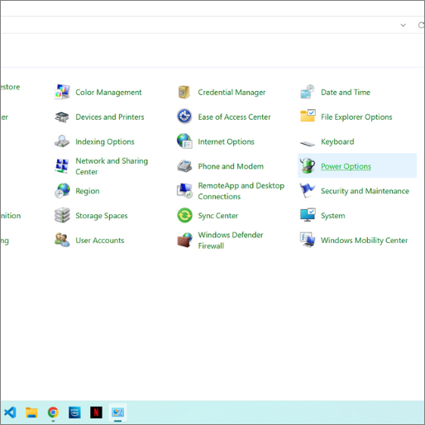Open the Storage Spaces link
This screenshot has width=425, height=425.
[x=102, y=216]
